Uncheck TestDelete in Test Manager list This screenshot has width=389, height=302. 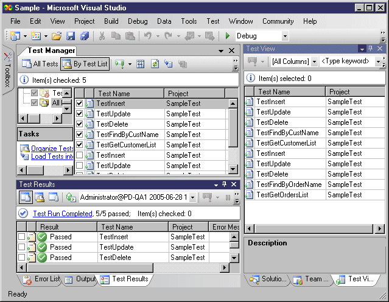coord(79,124)
